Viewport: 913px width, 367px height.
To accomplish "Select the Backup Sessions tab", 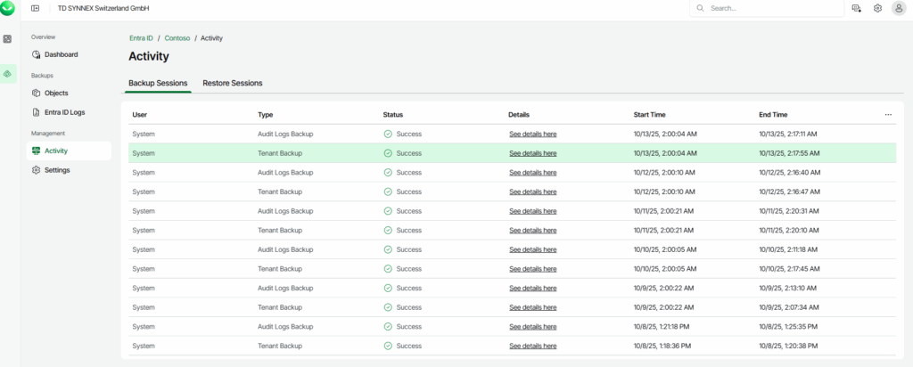I will (x=158, y=83).
